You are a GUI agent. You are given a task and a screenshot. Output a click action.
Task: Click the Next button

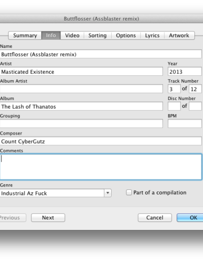[48, 217]
